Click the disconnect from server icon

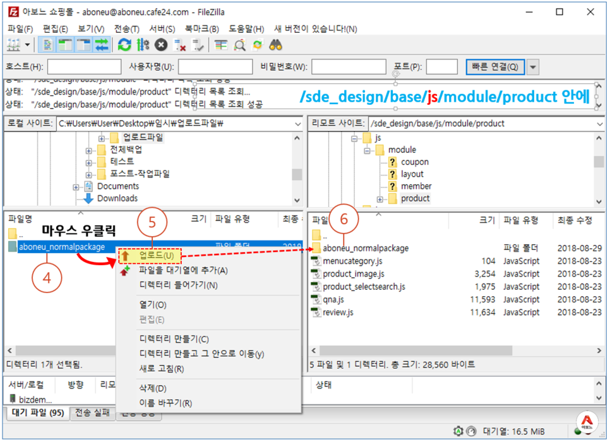(x=179, y=45)
